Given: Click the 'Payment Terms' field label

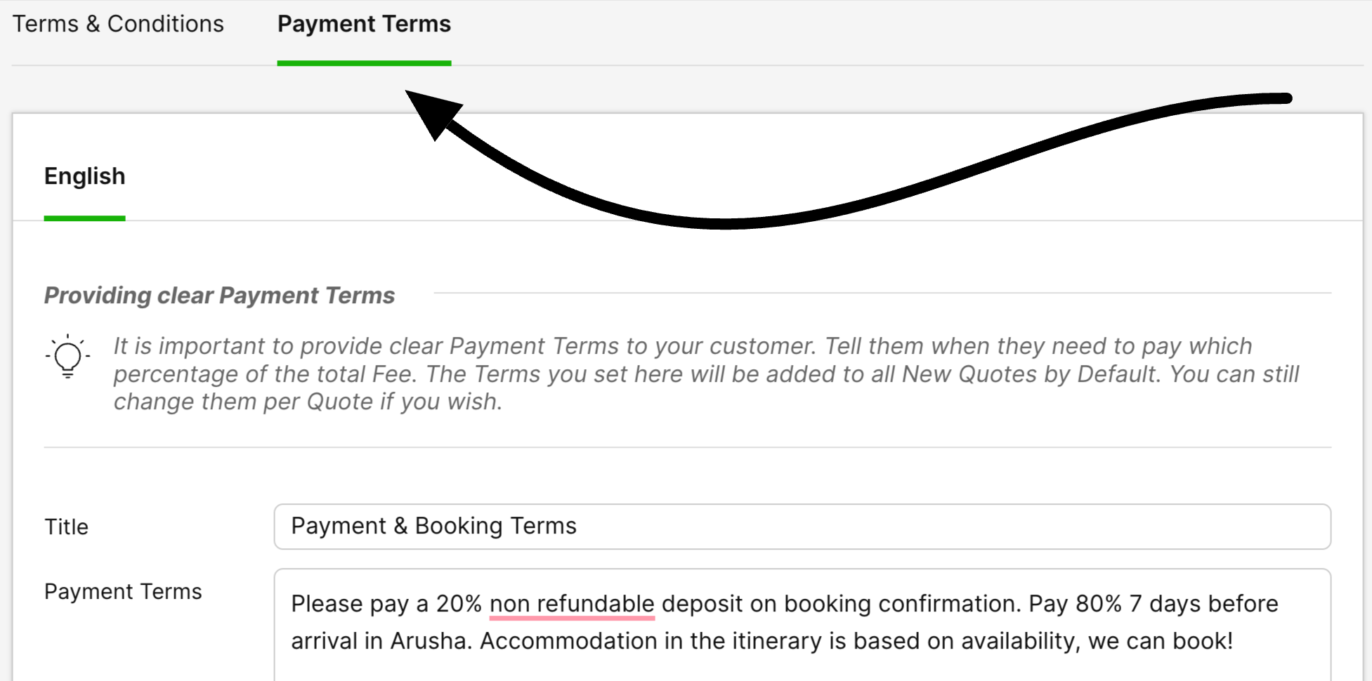Looking at the screenshot, I should pos(123,591).
